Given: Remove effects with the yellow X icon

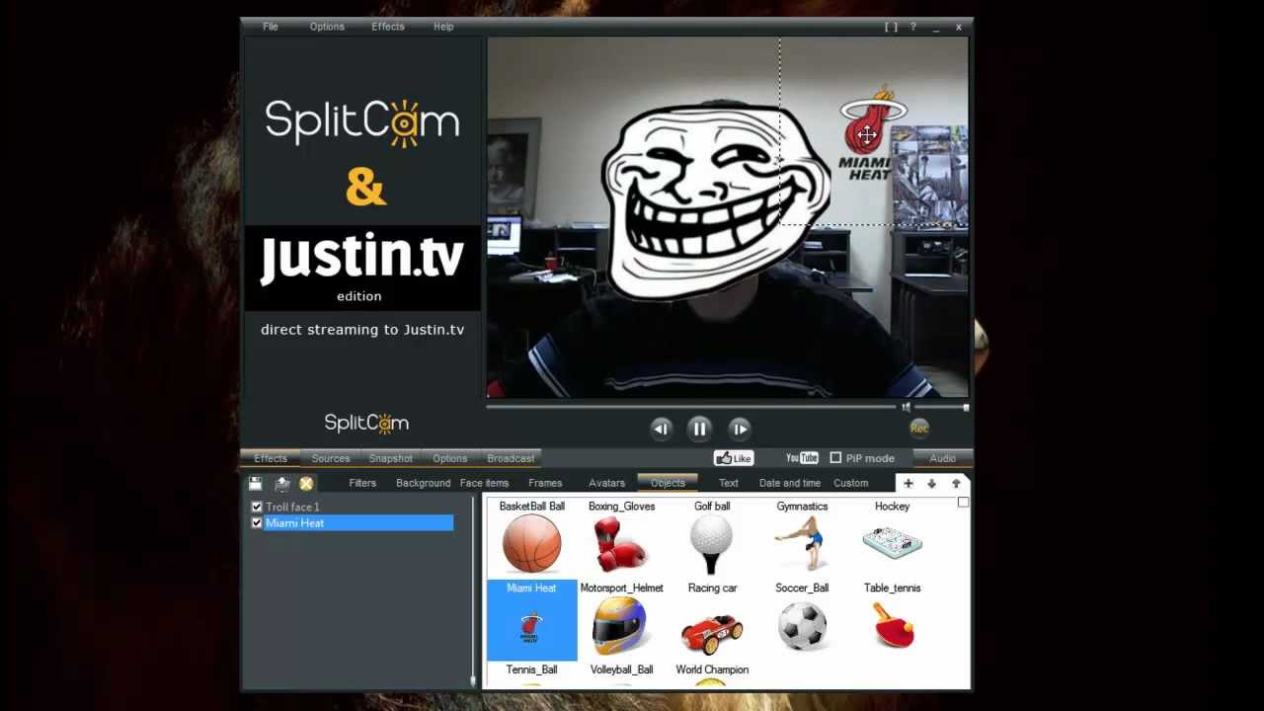Looking at the screenshot, I should 306,483.
